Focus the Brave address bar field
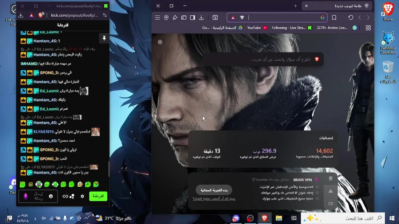This screenshot has width=399, height=224. 277,18
